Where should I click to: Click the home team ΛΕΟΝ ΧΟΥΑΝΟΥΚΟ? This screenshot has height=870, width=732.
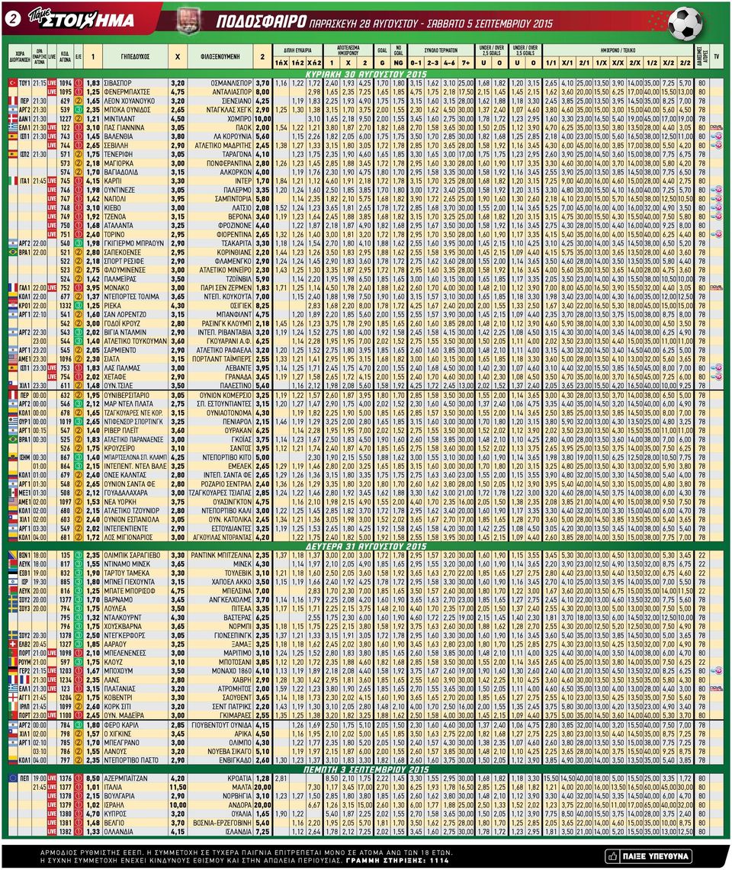129,101
